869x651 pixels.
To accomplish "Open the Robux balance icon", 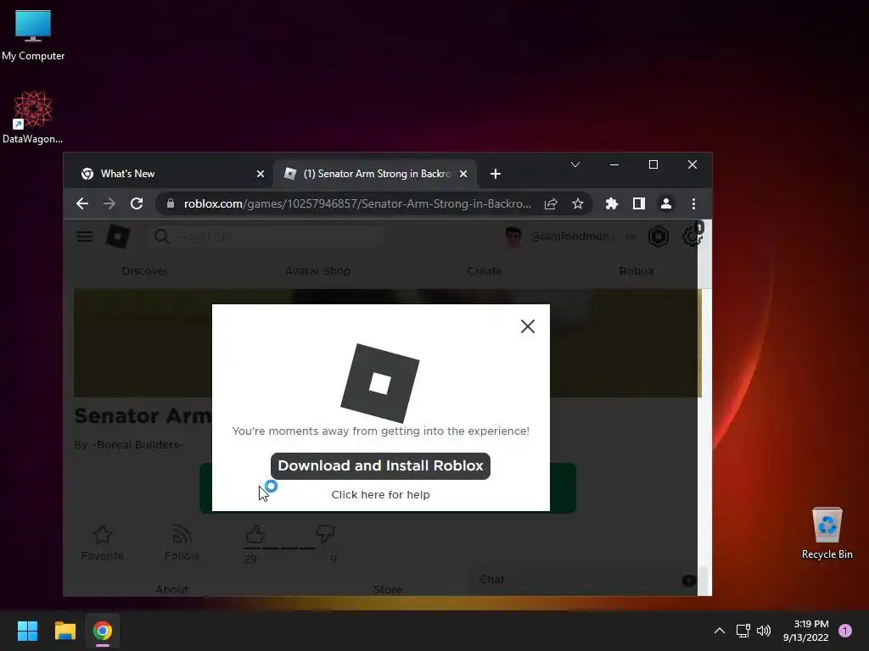I will pyautogui.click(x=659, y=237).
